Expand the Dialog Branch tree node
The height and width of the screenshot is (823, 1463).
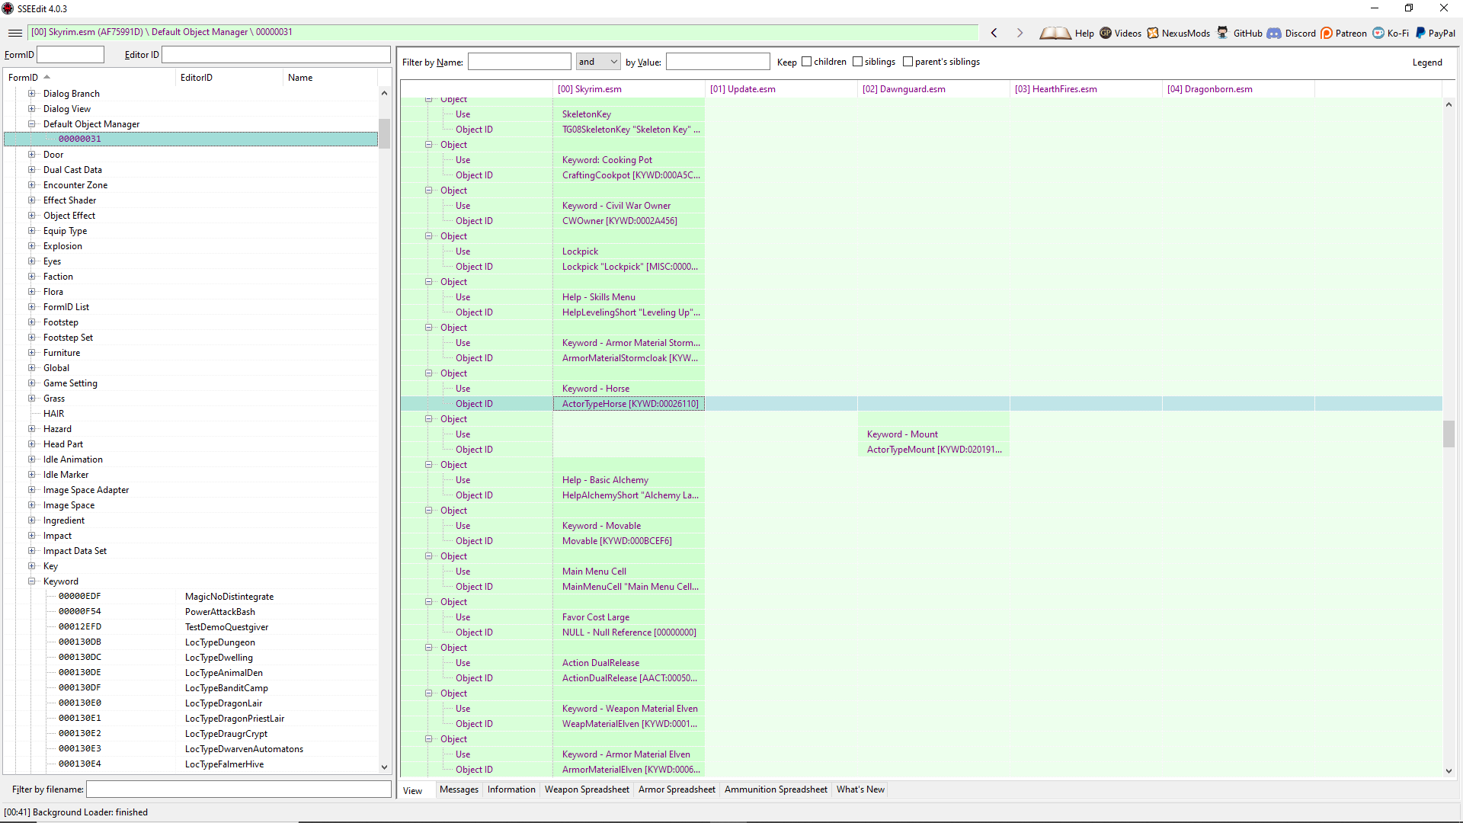32,94
